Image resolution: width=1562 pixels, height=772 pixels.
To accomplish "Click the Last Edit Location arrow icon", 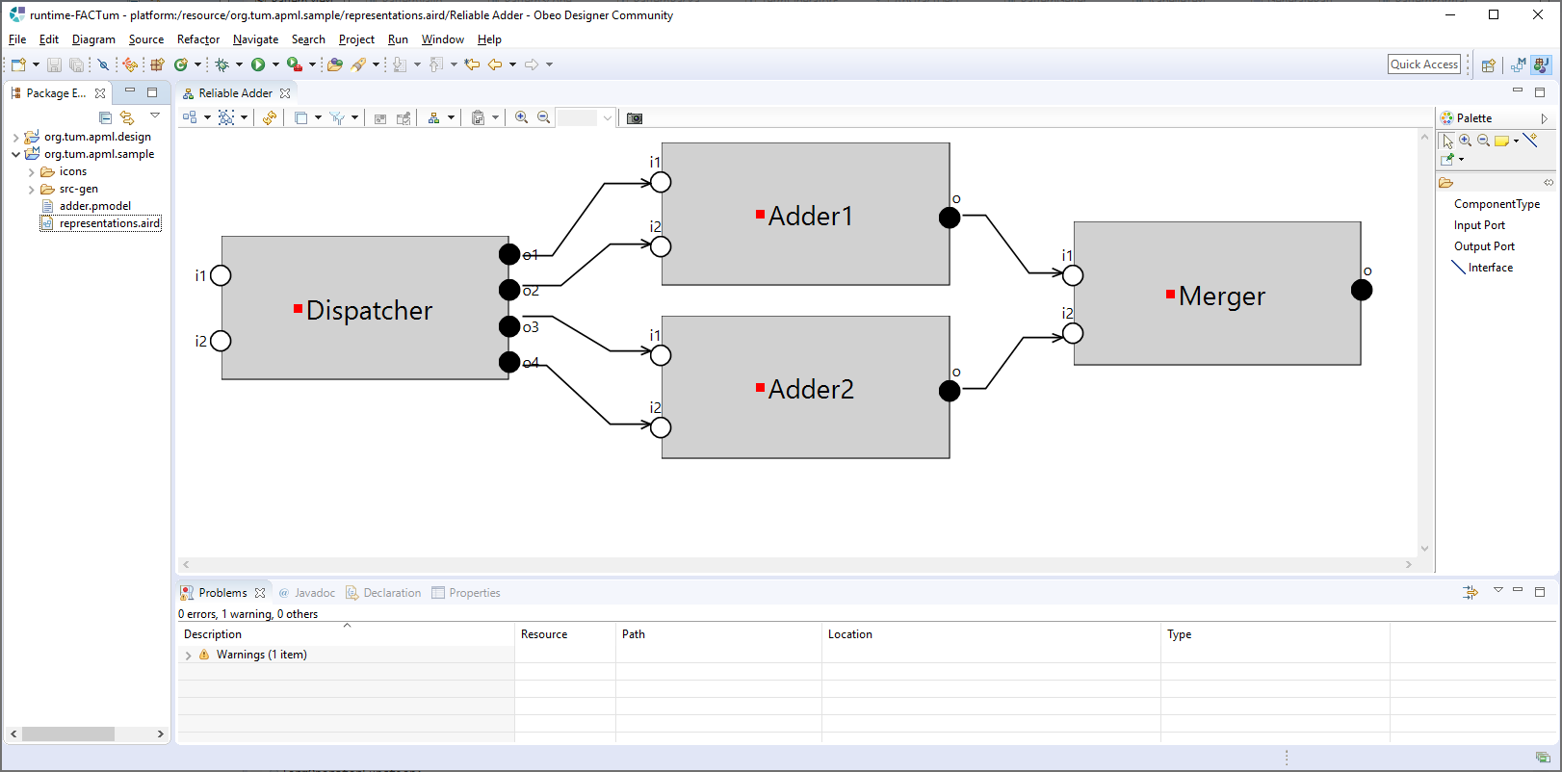I will [472, 64].
